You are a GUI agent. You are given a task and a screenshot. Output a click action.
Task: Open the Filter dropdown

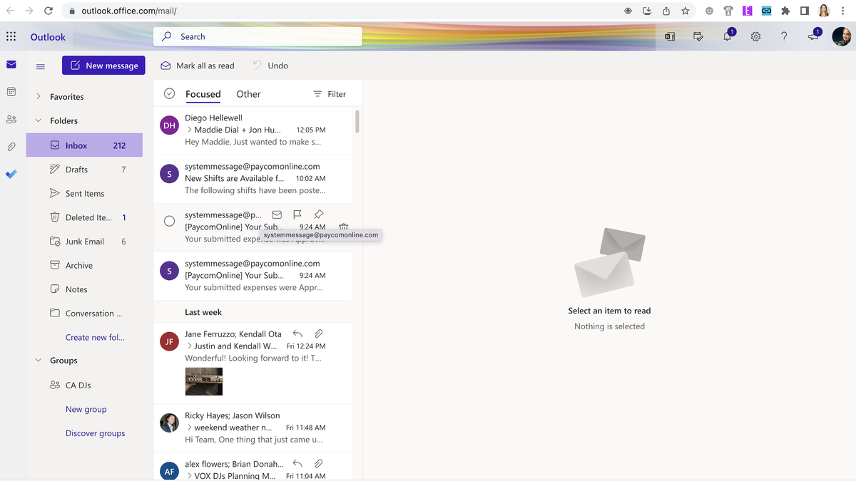point(329,93)
